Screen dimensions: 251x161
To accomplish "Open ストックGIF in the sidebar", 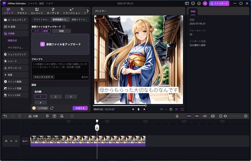I will [16, 95].
